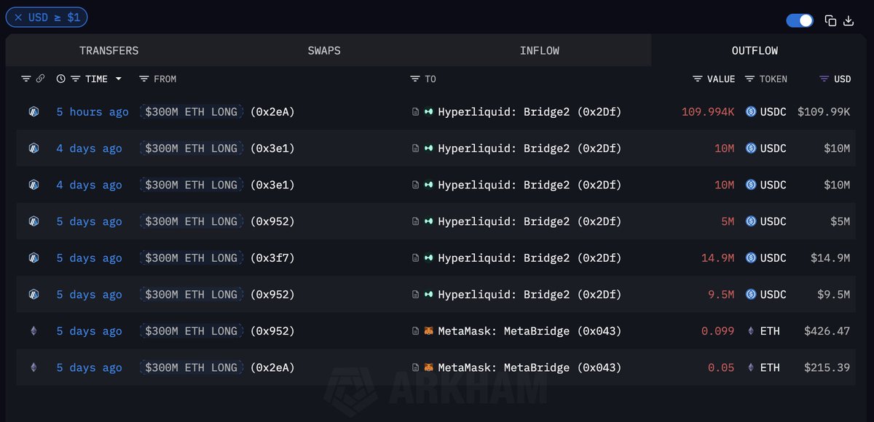Screen dimensions: 874x422
Task: Click the Arbitrum chain icon in the 14.9M row
Action: 34,258
